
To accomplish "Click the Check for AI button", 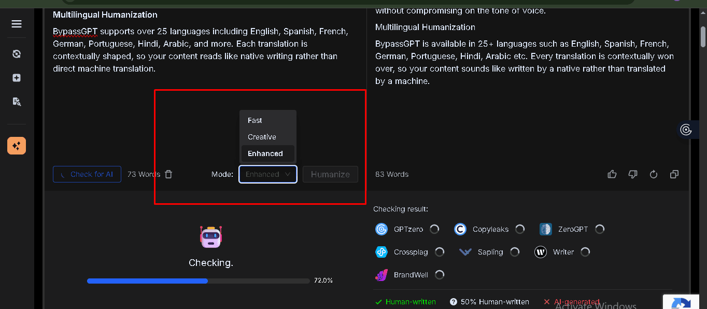I will pyautogui.click(x=87, y=174).
